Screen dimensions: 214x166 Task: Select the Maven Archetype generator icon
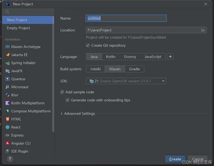tap(8, 47)
